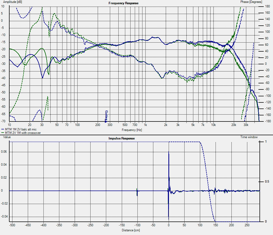
Task: Click the 'Amplitude [dB]' axis label
Action: click(12, 2)
